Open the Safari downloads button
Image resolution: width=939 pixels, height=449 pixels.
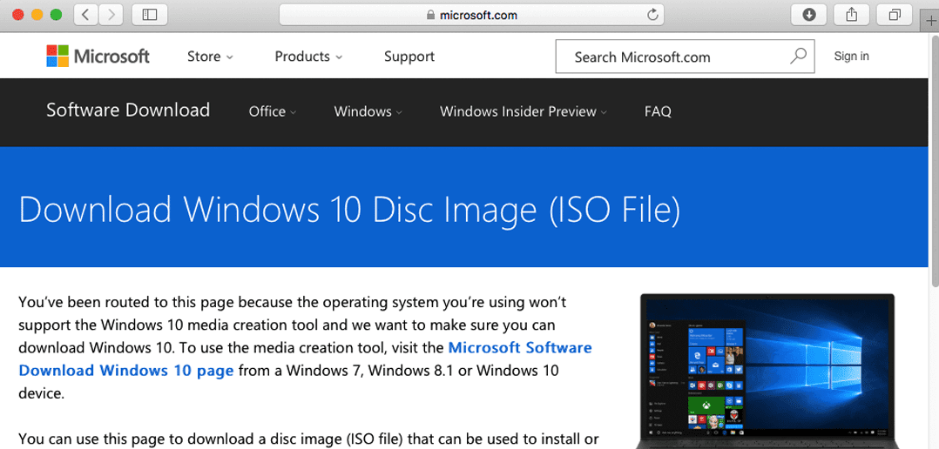point(809,15)
